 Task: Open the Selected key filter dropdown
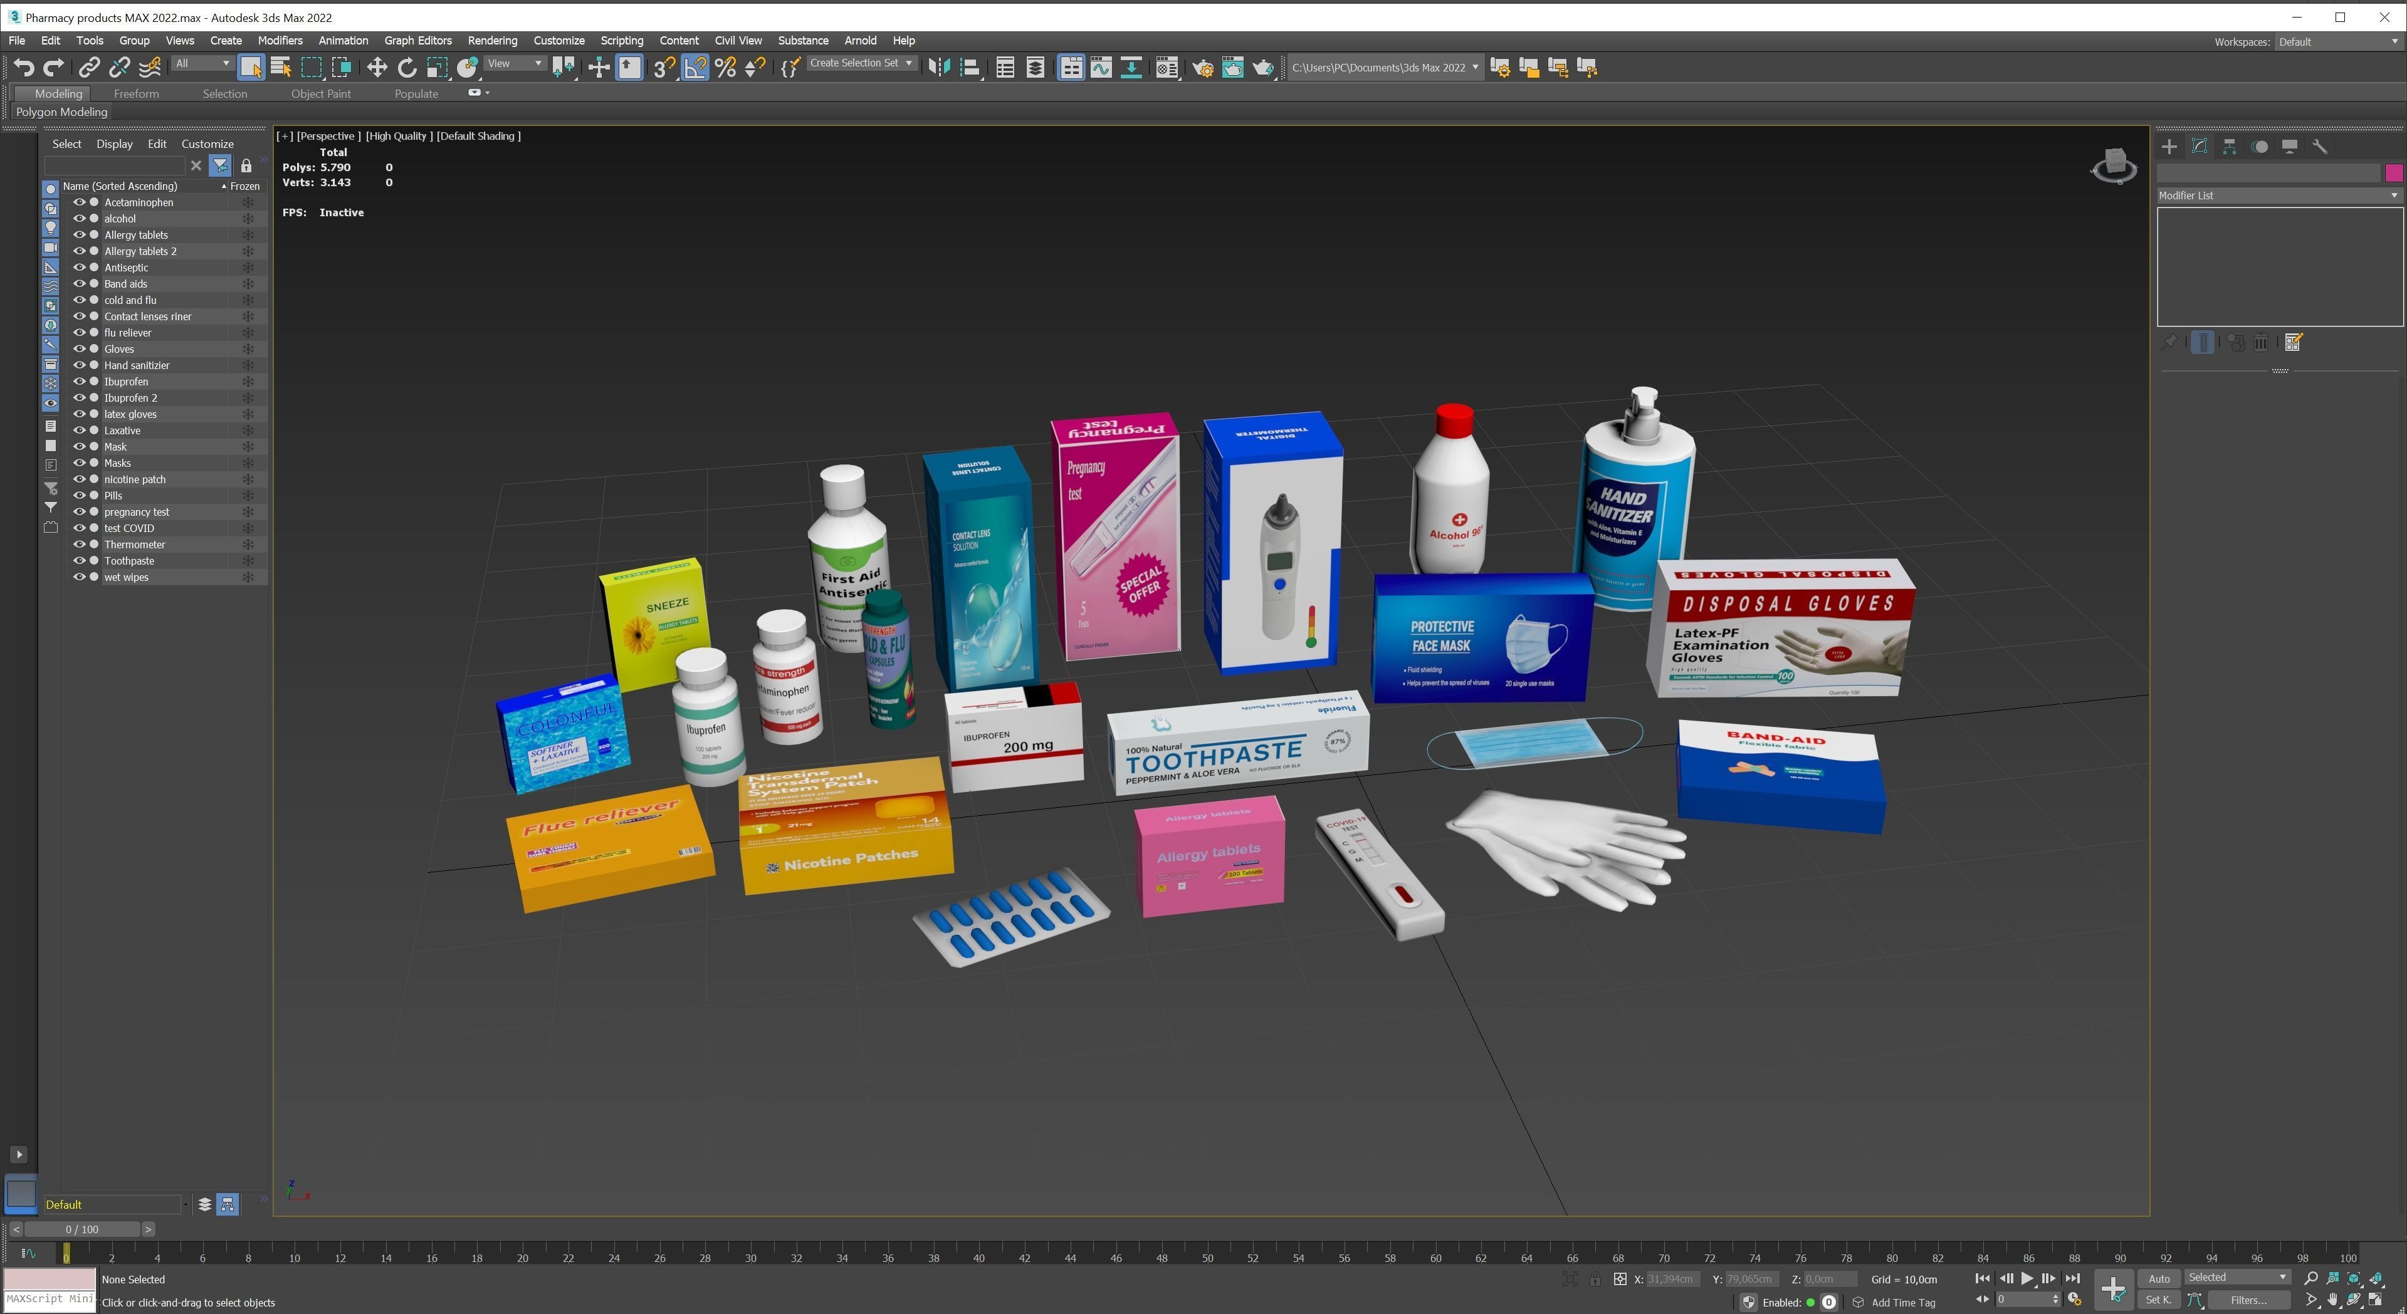[2237, 1278]
